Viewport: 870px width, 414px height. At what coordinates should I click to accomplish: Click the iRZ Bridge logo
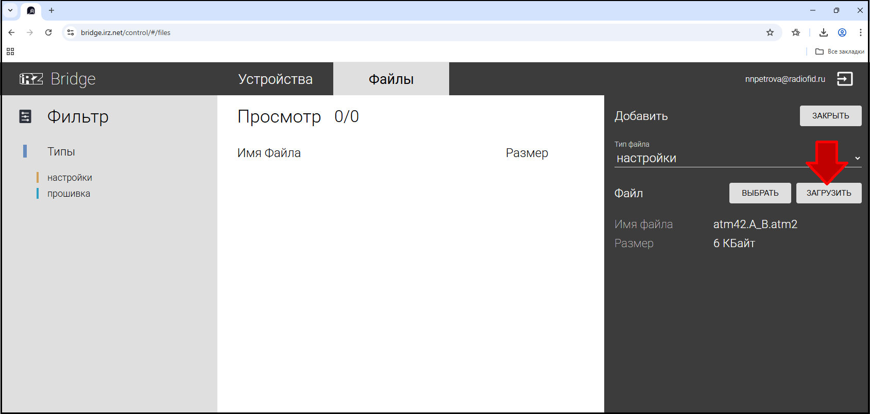pyautogui.click(x=57, y=79)
